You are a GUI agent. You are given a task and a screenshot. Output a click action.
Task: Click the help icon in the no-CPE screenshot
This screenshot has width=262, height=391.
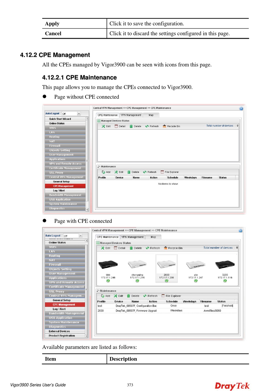click(x=241, y=109)
